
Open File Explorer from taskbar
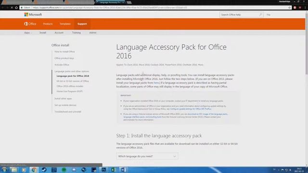click(x=14, y=170)
